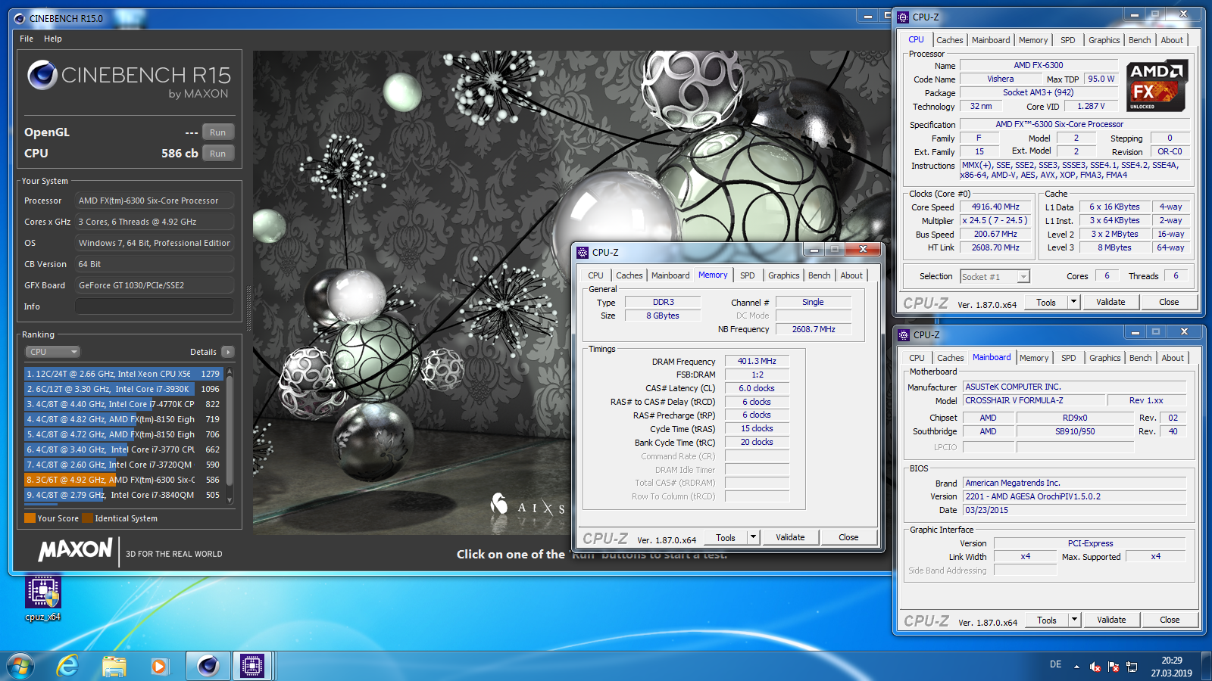Click Tools button in Memory window
Viewport: 1212px width, 681px height.
[726, 537]
